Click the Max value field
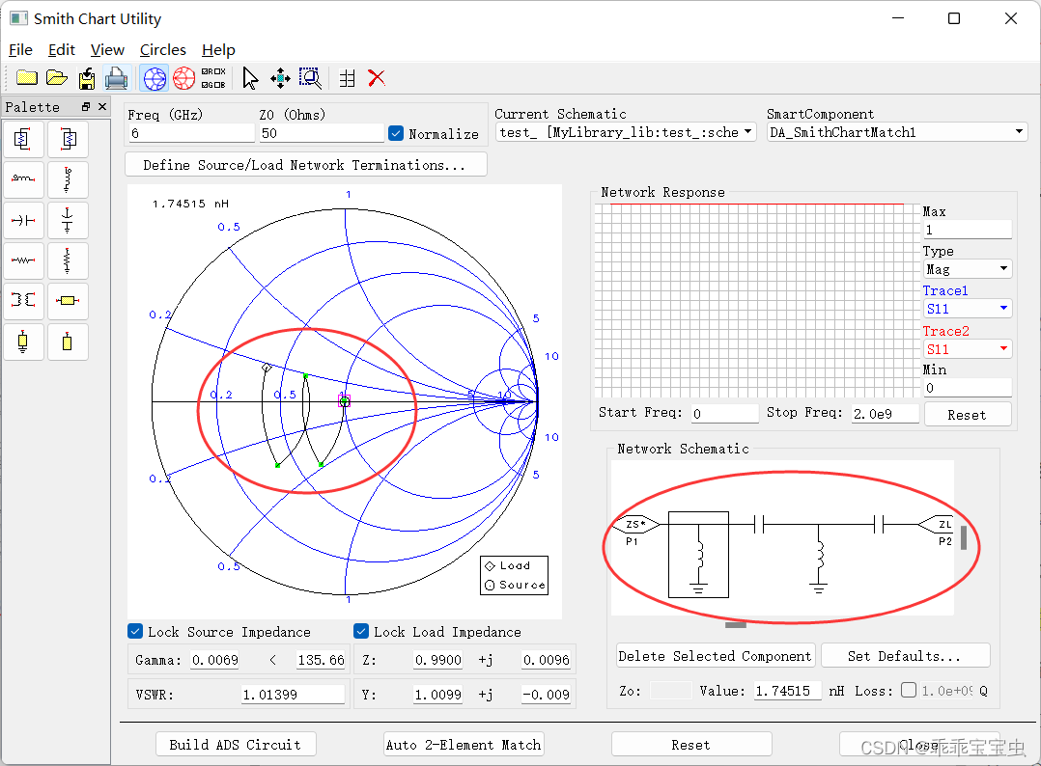 (968, 230)
